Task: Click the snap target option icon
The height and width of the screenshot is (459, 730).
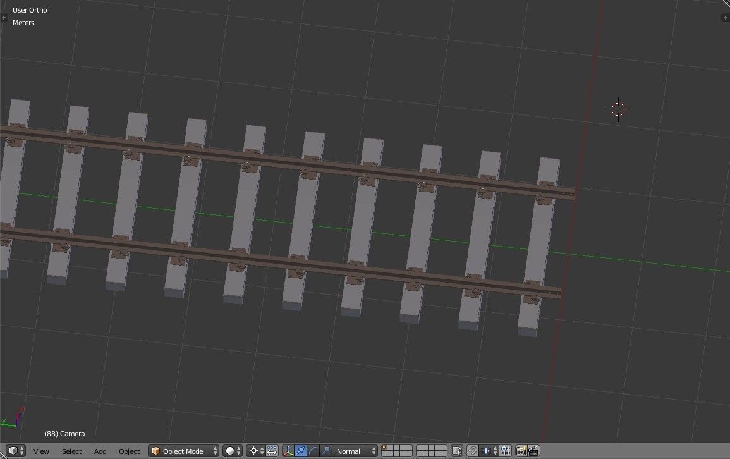Action: 506,451
